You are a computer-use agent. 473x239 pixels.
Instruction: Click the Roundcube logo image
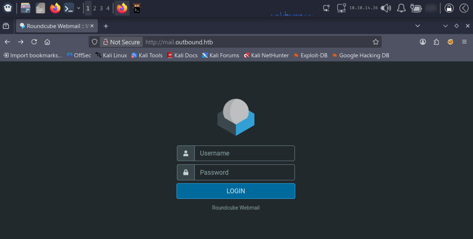[236, 117]
